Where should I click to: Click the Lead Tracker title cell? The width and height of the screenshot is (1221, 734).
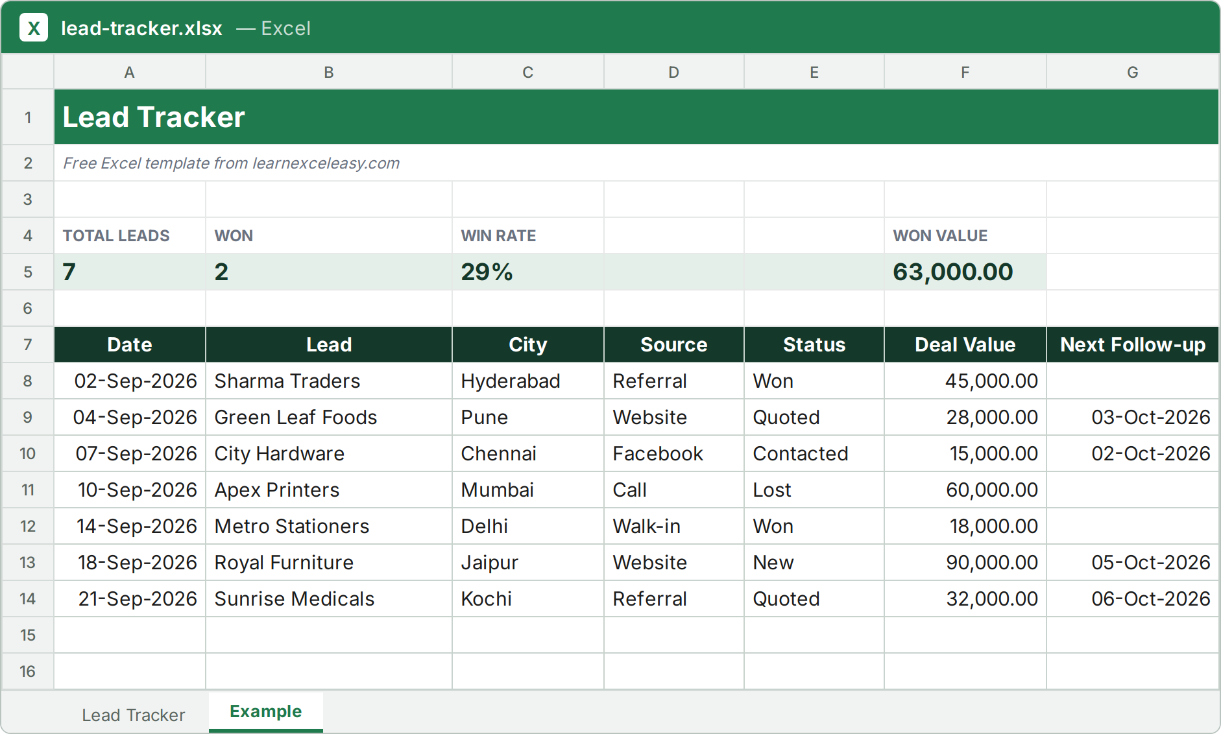coord(636,117)
